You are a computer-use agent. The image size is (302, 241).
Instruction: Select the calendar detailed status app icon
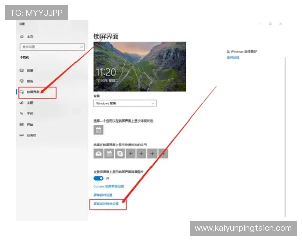pos(98,130)
